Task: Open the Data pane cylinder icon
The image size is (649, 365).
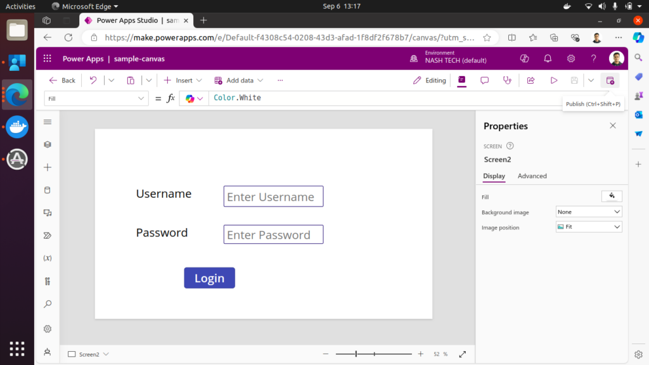Action: point(48,190)
